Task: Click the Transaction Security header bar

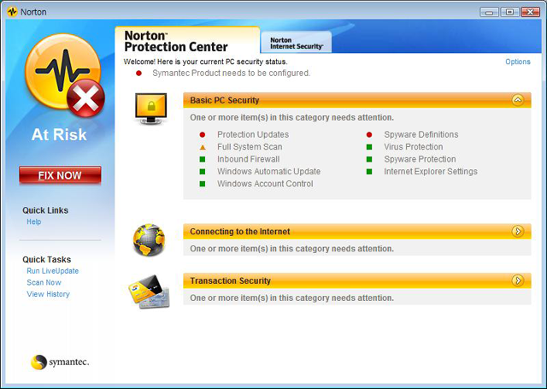Action: click(x=357, y=280)
